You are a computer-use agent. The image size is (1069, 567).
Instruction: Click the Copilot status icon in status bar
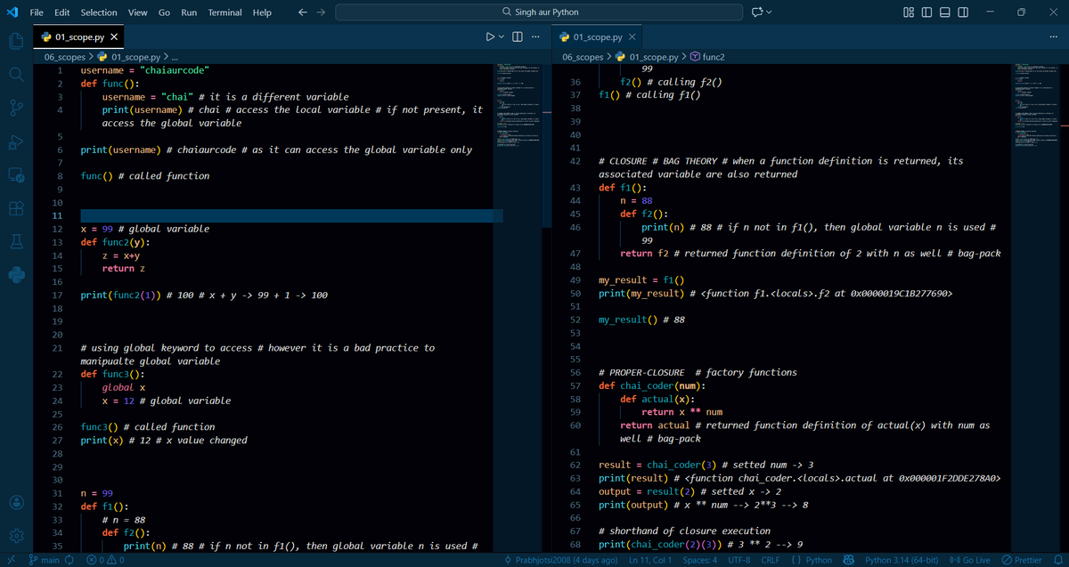pyautogui.click(x=849, y=560)
